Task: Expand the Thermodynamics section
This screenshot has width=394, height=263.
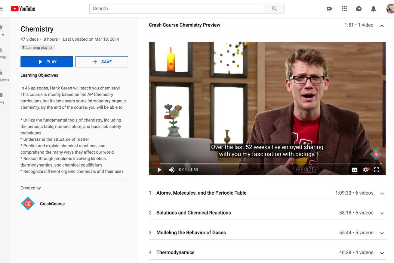Action: [x=382, y=253]
